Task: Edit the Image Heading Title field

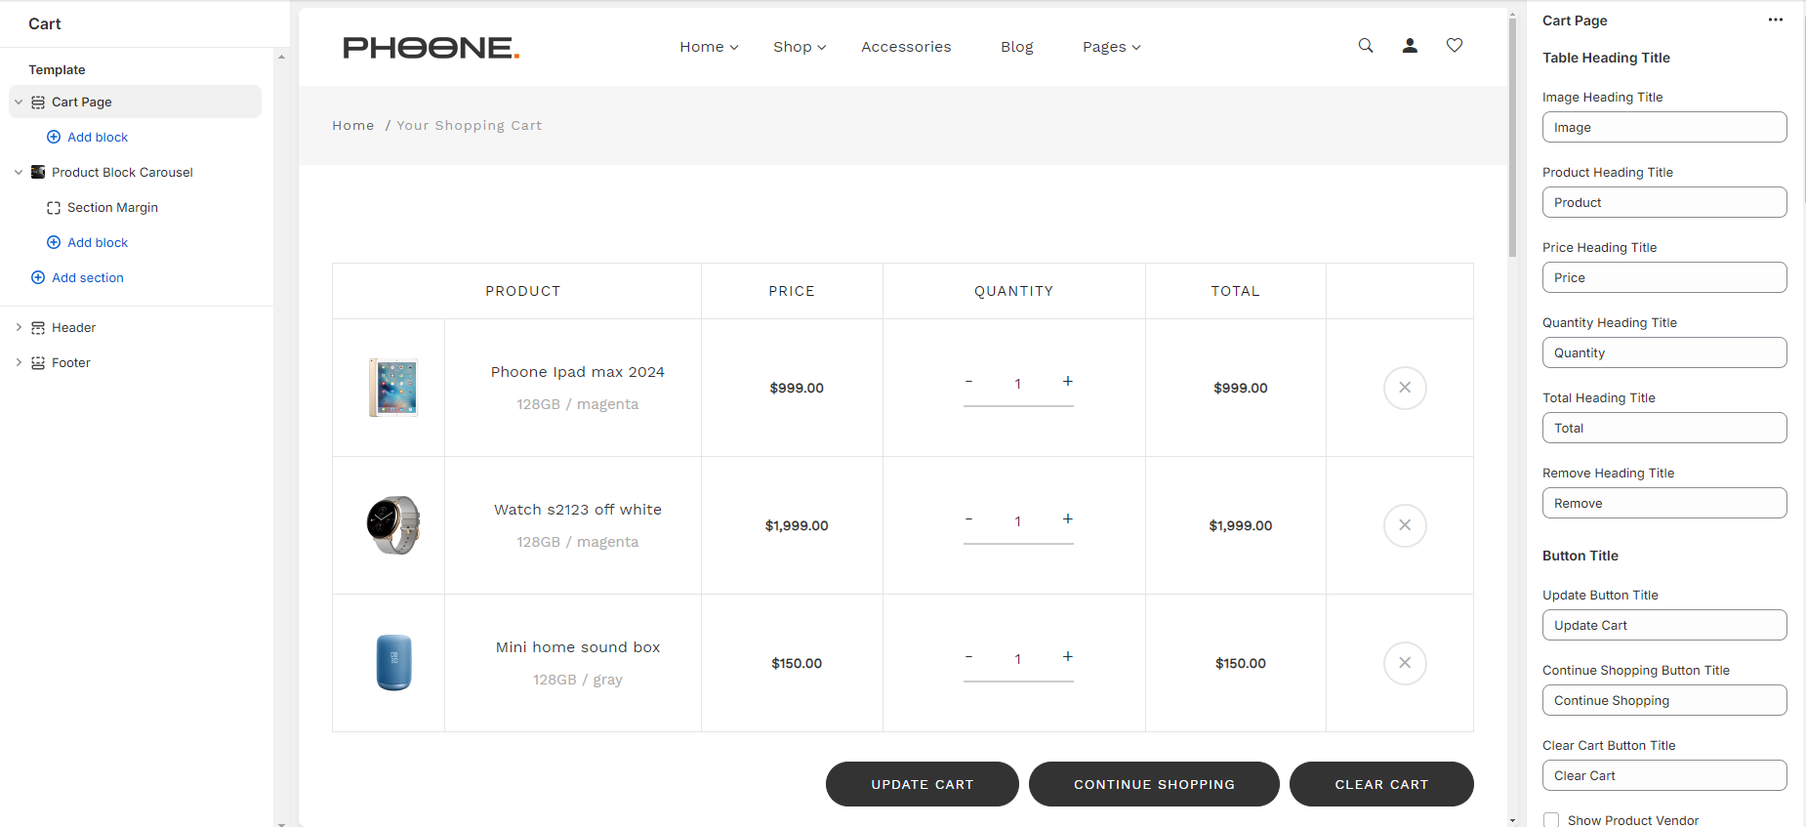Action: pyautogui.click(x=1664, y=127)
